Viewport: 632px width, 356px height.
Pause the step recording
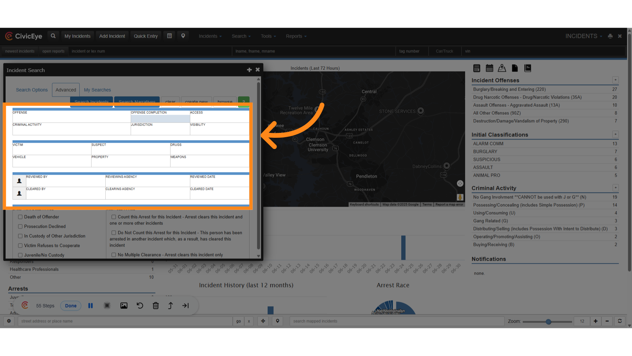(x=91, y=306)
